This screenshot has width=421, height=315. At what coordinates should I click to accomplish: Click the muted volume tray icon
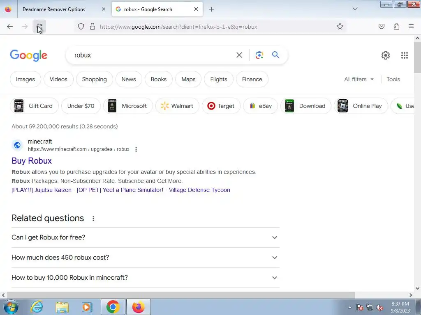379,308
